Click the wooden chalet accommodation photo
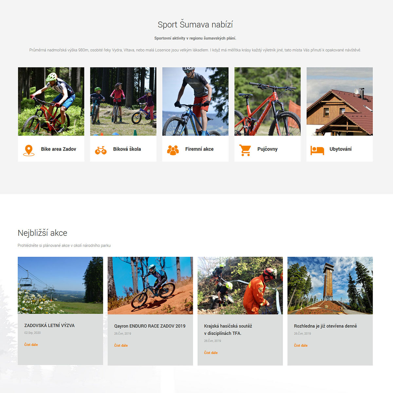The image size is (393, 393). coord(340,102)
